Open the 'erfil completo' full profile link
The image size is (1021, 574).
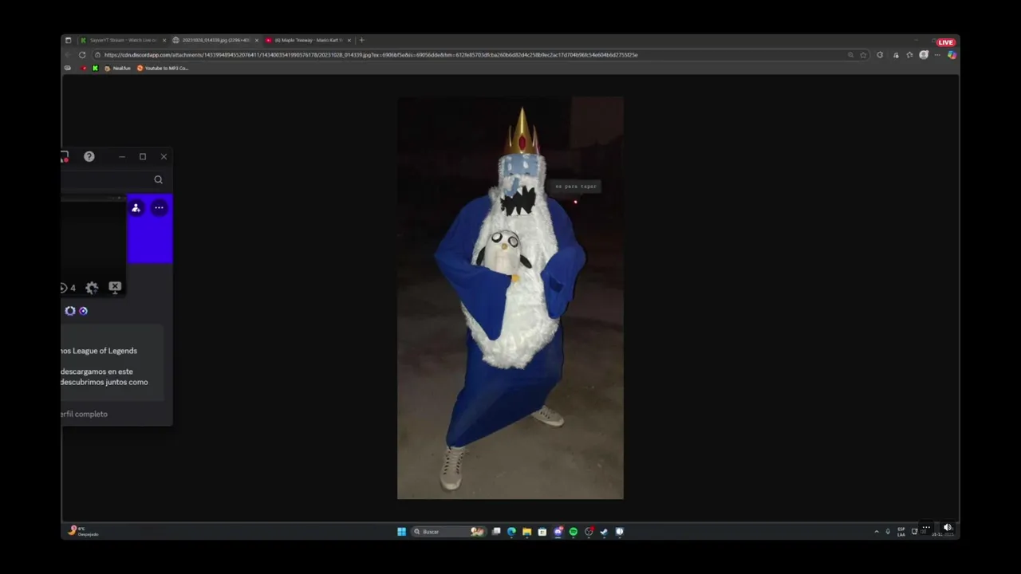pos(84,414)
